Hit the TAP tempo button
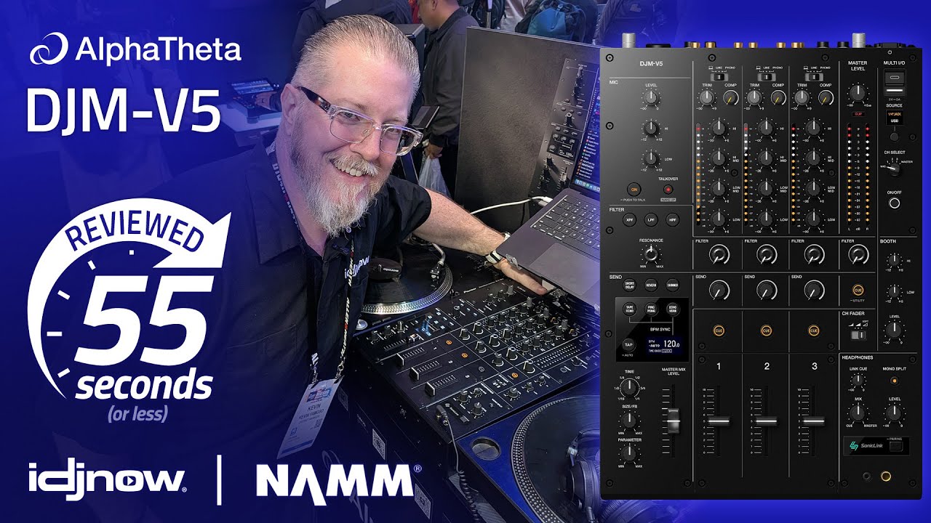931x523 pixels. tap(630, 344)
